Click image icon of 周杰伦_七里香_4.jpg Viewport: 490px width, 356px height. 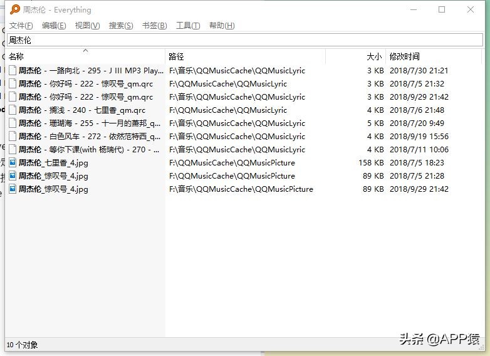[x=13, y=162]
